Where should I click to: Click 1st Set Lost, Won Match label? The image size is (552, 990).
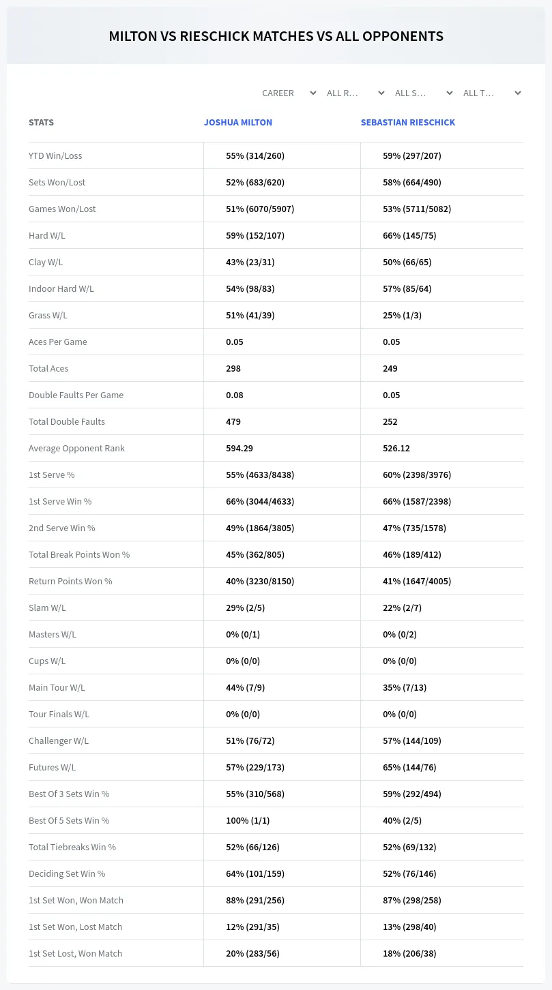pos(75,953)
